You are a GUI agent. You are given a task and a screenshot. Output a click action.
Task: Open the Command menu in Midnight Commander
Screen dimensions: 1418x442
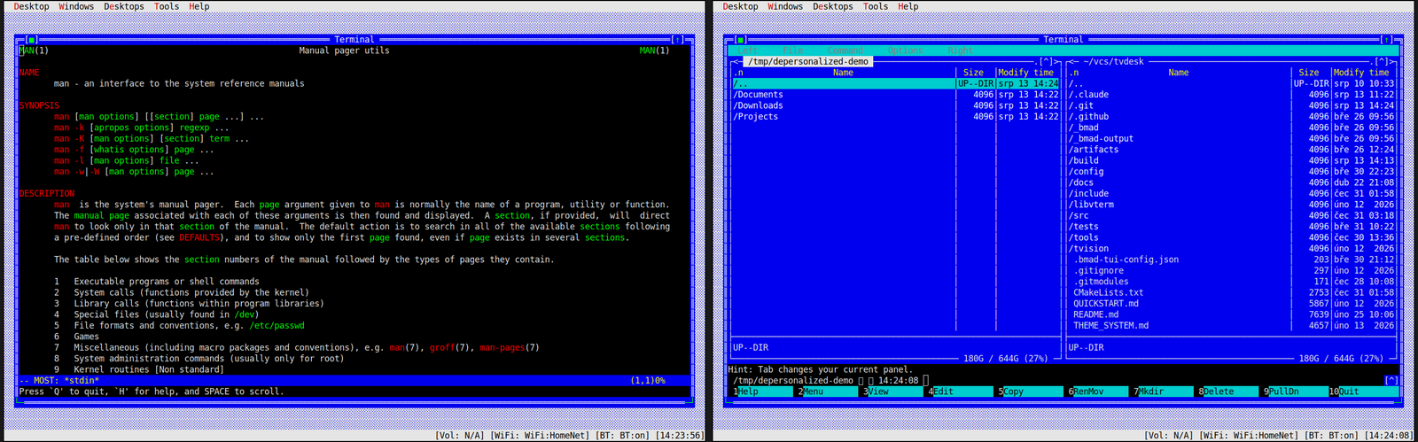tap(845, 50)
